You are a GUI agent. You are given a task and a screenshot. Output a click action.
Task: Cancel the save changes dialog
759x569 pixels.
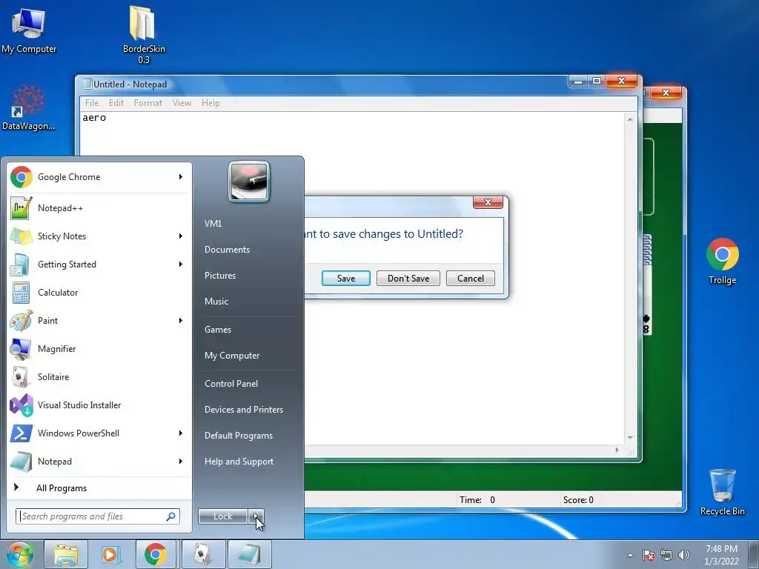(x=471, y=279)
